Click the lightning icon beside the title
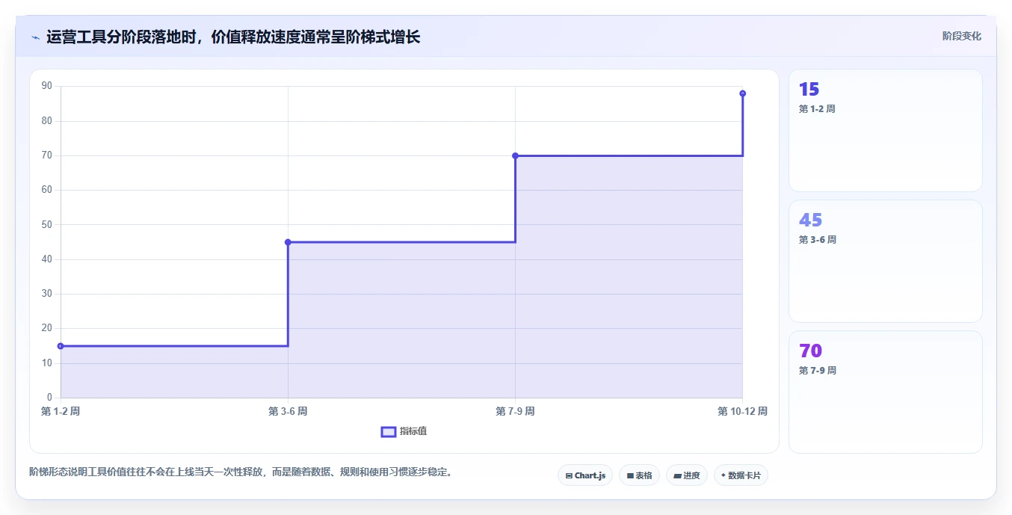 pyautogui.click(x=36, y=37)
